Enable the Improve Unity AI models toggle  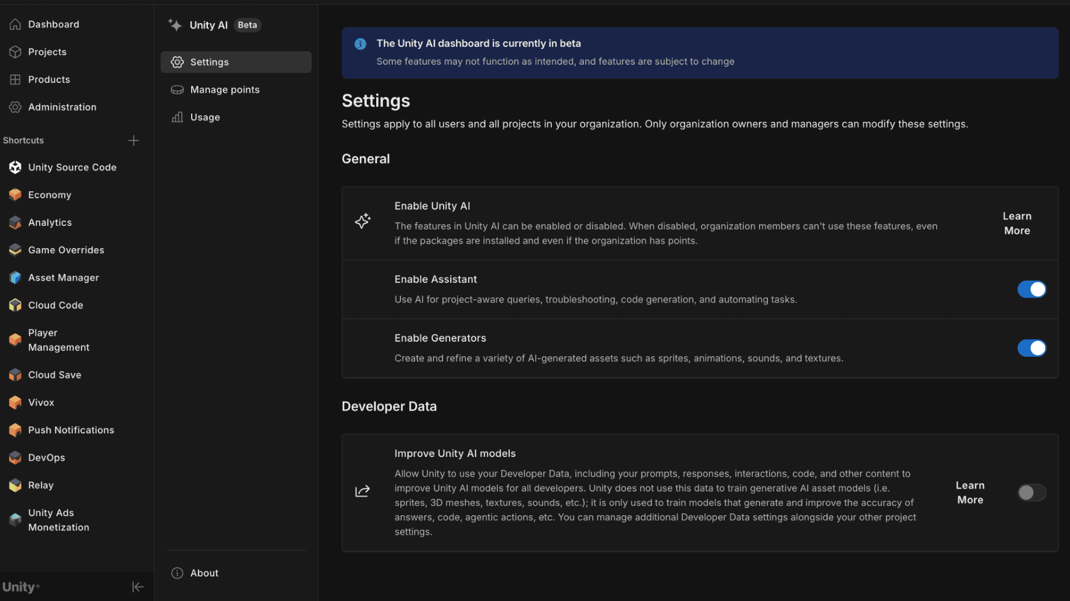(x=1032, y=492)
